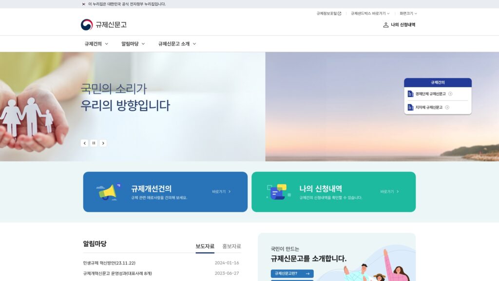Screen dimensions: 499x281
Task: Open the 규제정보포털 external link
Action: (x=328, y=14)
